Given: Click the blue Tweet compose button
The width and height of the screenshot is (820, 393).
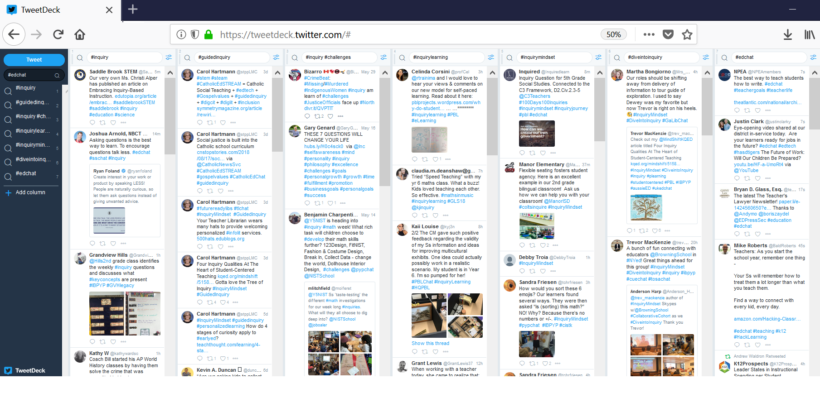Looking at the screenshot, I should pyautogui.click(x=34, y=60).
